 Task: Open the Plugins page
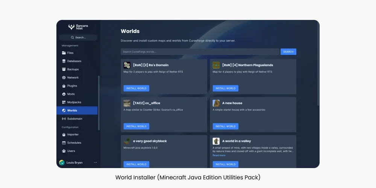click(77, 86)
